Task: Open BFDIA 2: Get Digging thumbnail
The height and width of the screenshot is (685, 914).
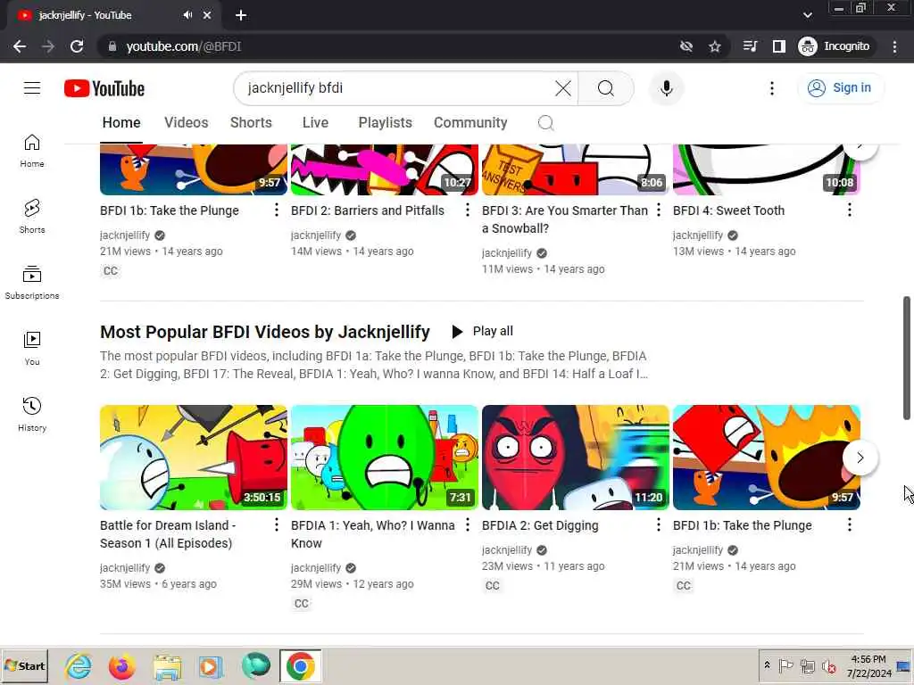Action: click(576, 458)
